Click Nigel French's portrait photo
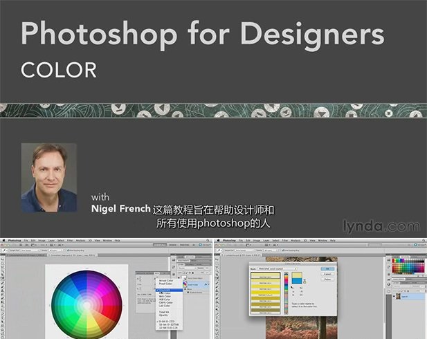 49,178
